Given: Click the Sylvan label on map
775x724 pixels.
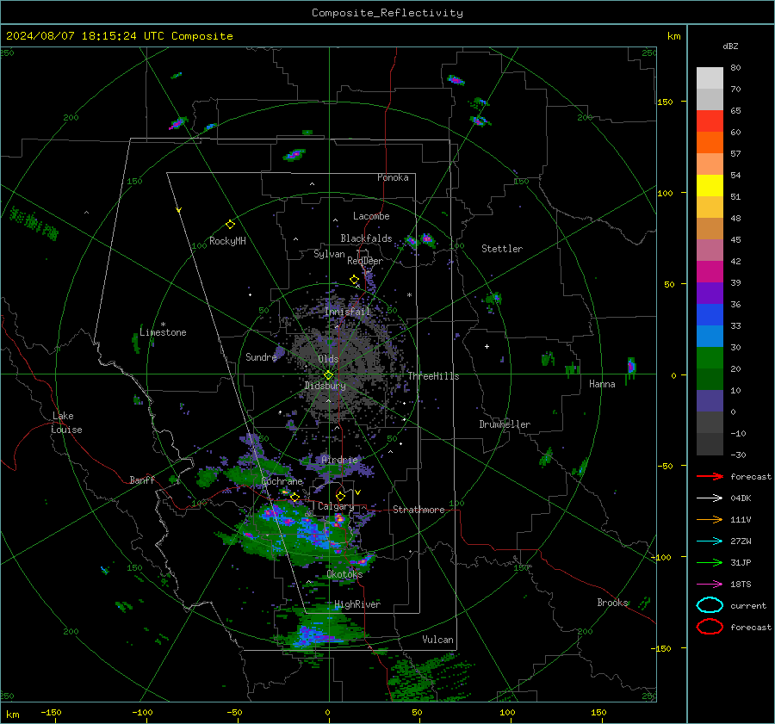Looking at the screenshot, I should (329, 254).
